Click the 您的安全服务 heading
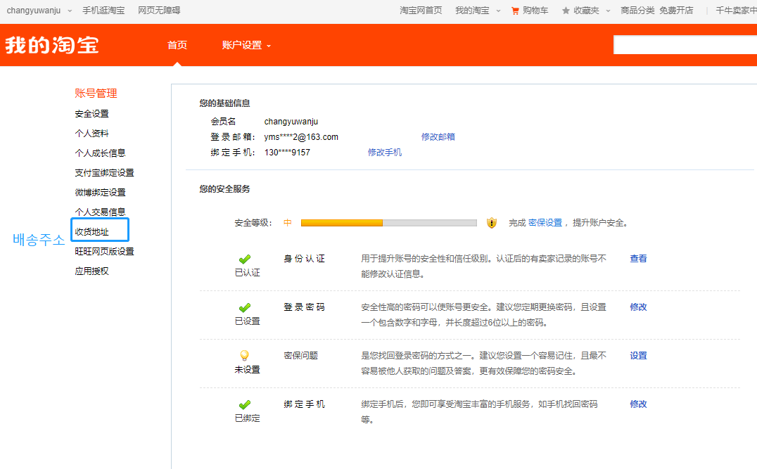This screenshot has height=469, width=757. (x=225, y=189)
